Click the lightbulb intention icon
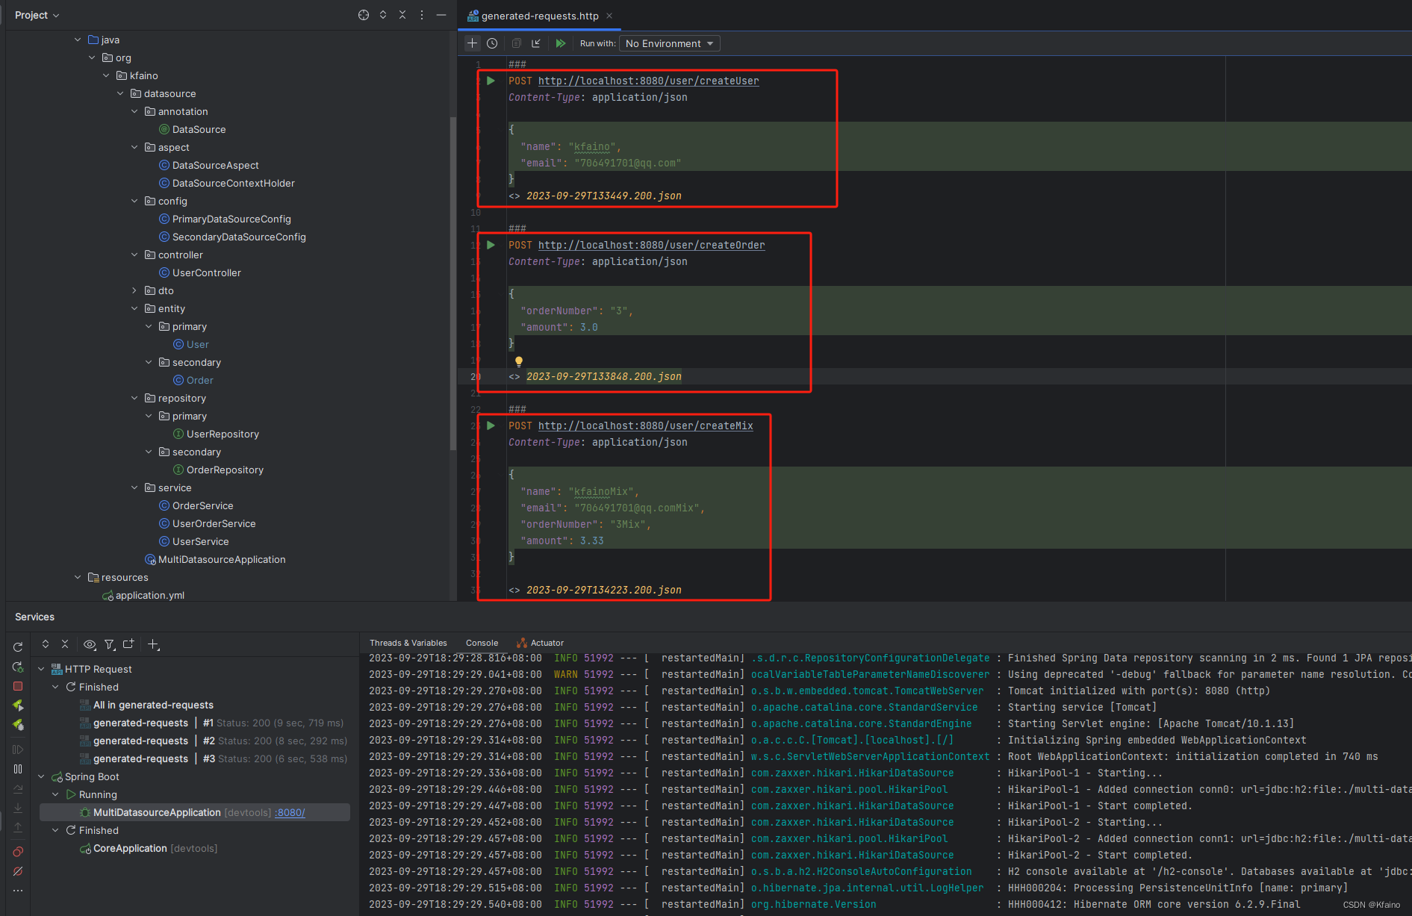The height and width of the screenshot is (916, 1412). pos(519,361)
